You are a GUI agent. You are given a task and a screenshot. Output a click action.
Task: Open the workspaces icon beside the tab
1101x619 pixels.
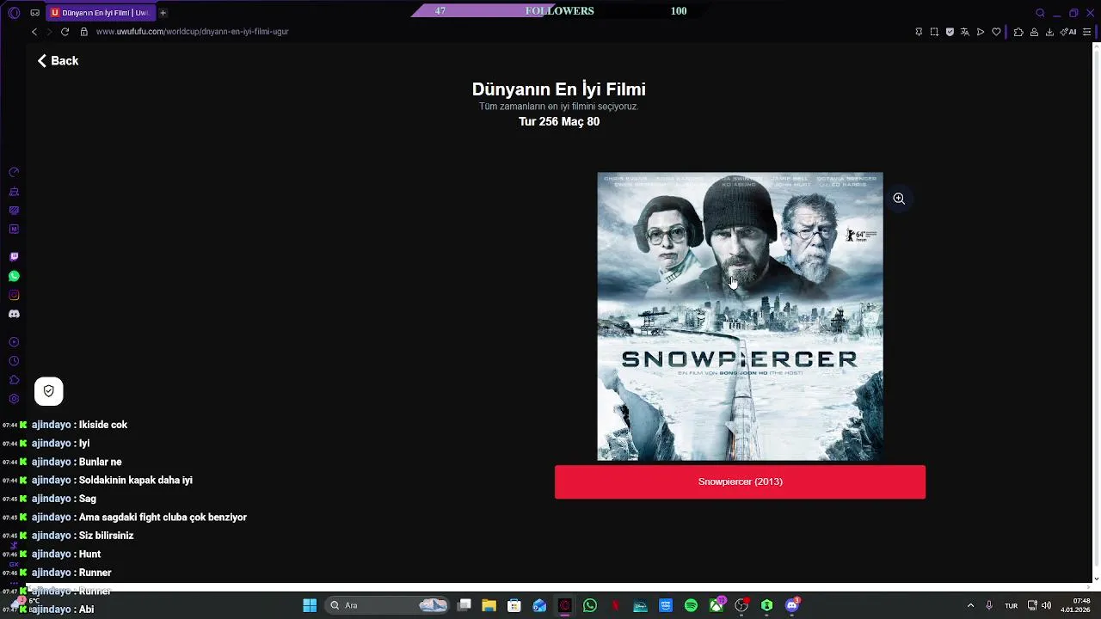[34, 13]
